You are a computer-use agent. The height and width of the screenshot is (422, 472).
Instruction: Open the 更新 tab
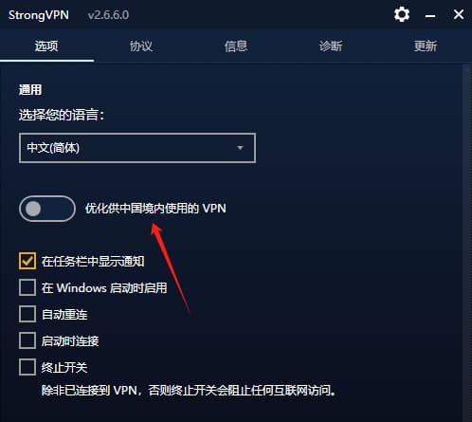coord(426,46)
